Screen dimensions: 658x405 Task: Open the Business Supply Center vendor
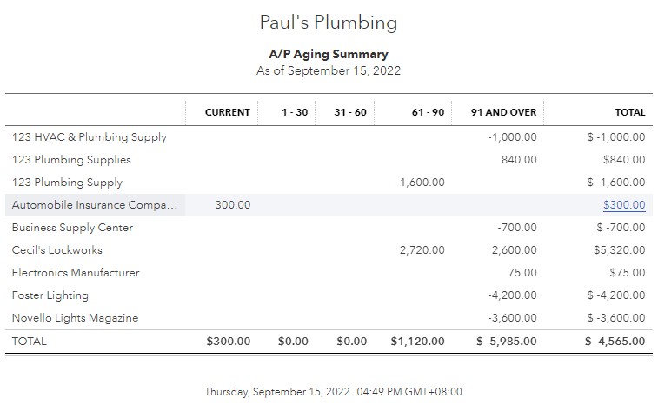tap(72, 228)
